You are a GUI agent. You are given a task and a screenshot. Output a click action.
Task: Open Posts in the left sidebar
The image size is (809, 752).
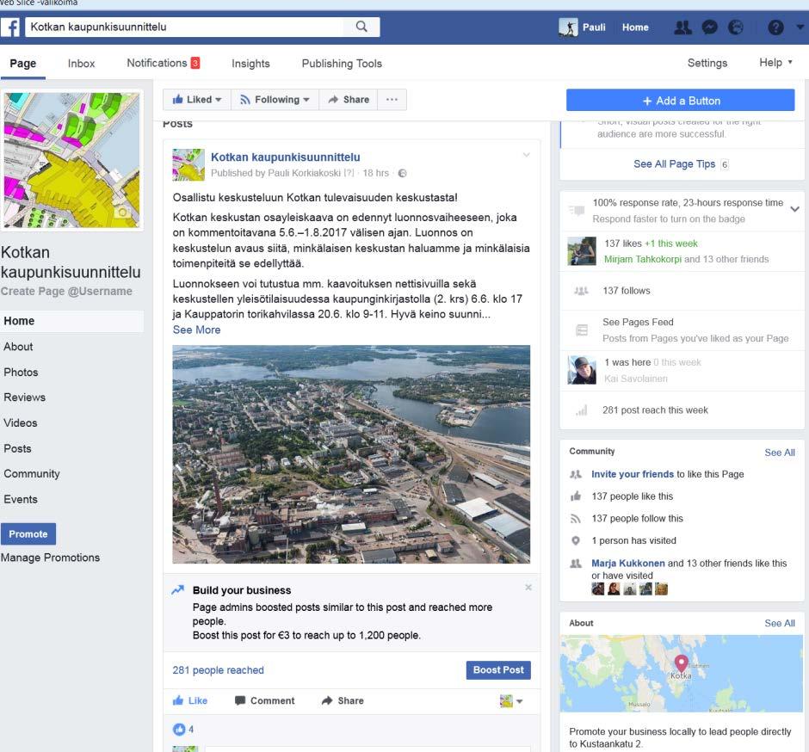[17, 449]
